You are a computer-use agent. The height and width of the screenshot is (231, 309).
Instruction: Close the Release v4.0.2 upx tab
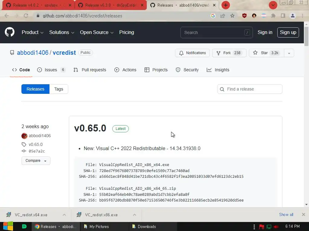click(70, 5)
